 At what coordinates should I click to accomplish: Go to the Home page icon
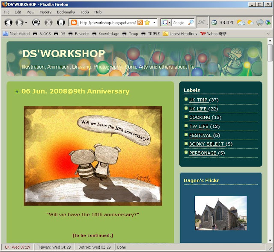(x=61, y=23)
